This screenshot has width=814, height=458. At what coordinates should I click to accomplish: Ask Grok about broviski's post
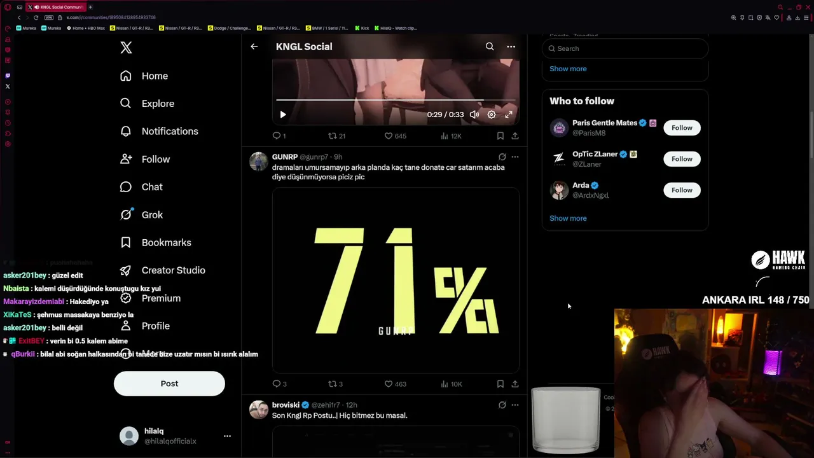pos(502,405)
